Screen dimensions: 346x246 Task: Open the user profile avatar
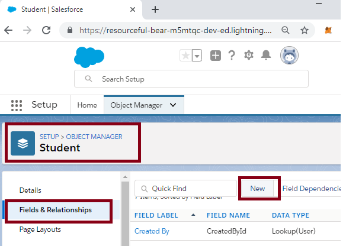[x=289, y=56]
